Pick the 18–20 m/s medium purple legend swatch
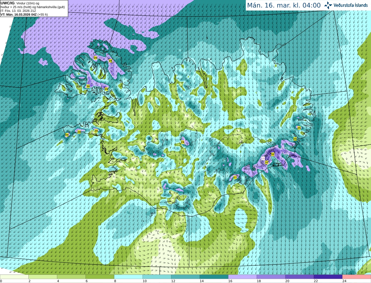Screen dimensions: 371x283 [x=271, y=277]
